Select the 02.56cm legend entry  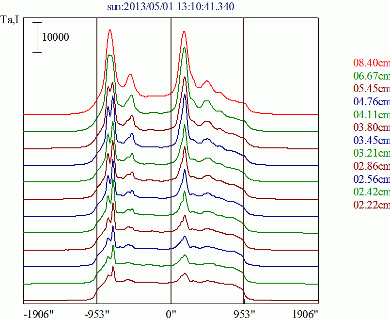[x=372, y=179]
